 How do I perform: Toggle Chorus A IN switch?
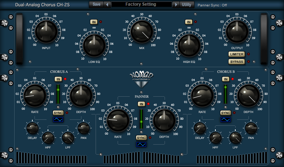(58, 79)
